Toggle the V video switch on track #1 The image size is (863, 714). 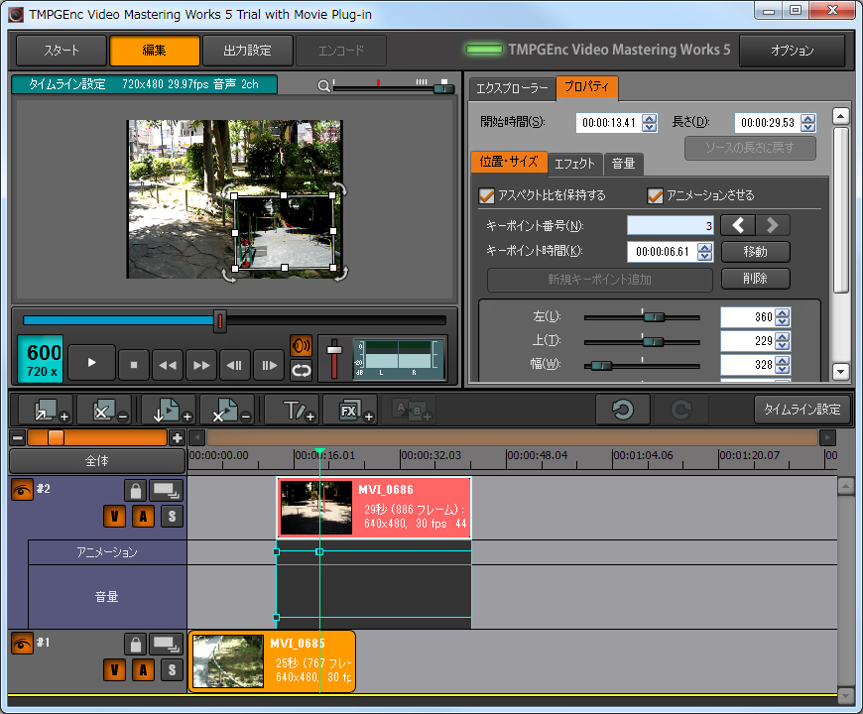tap(115, 670)
